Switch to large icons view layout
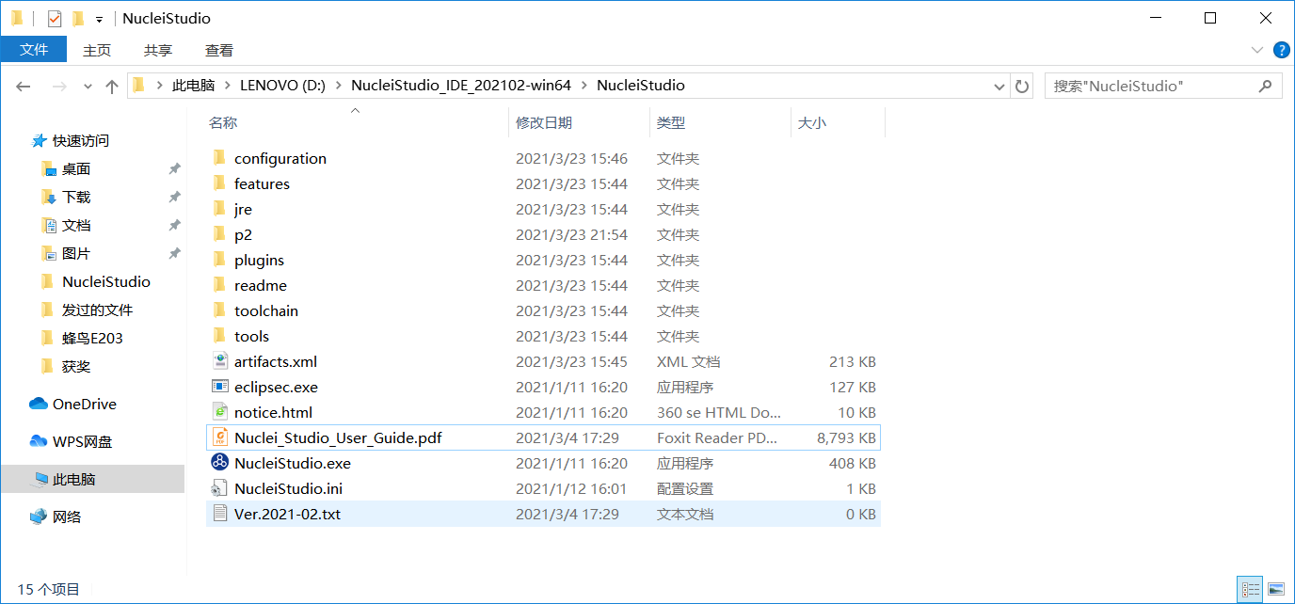The image size is (1295, 604). tap(1276, 590)
